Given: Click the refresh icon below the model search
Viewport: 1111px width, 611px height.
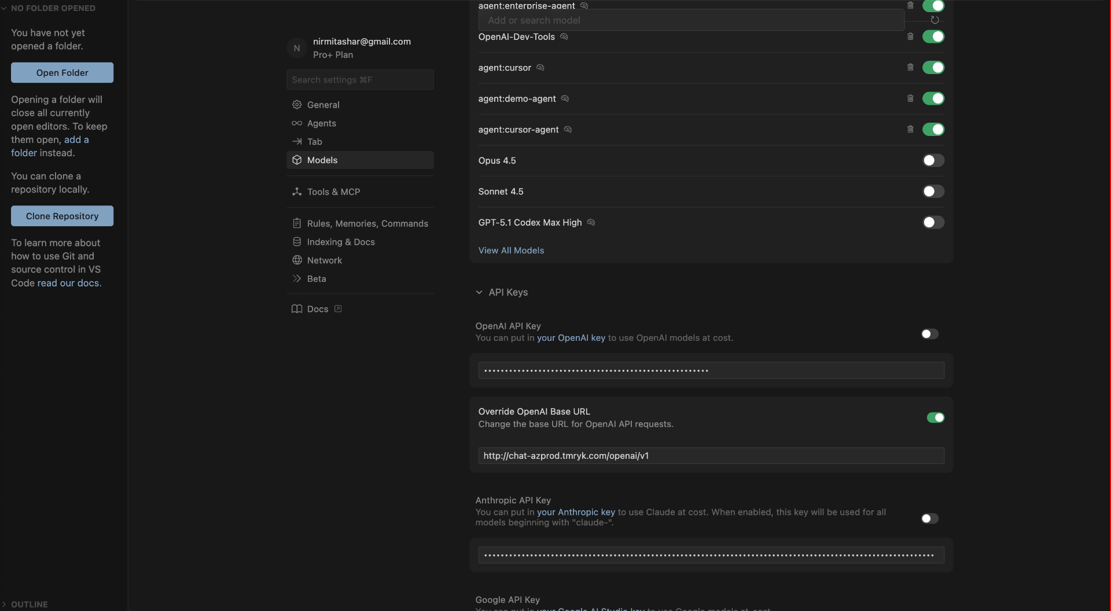Looking at the screenshot, I should click(x=935, y=20).
